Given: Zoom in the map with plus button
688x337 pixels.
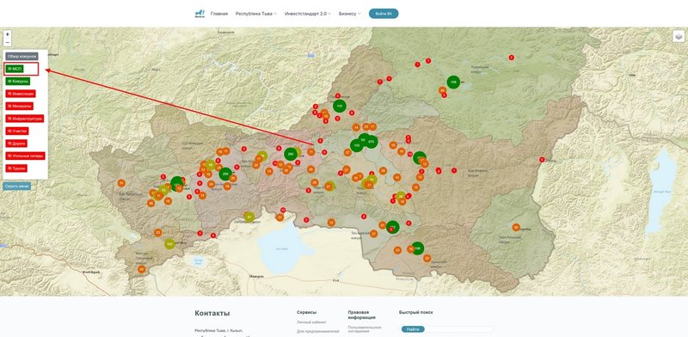Looking at the screenshot, I should (8, 34).
